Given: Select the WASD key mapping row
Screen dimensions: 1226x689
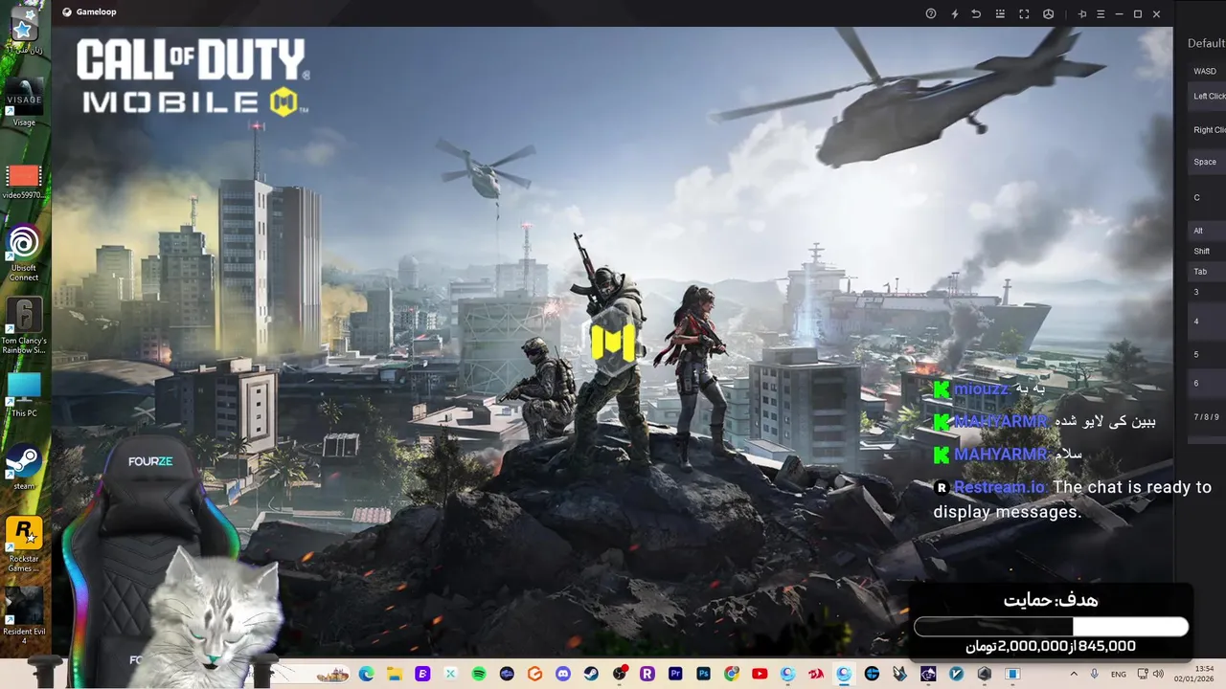Looking at the screenshot, I should [1206, 71].
